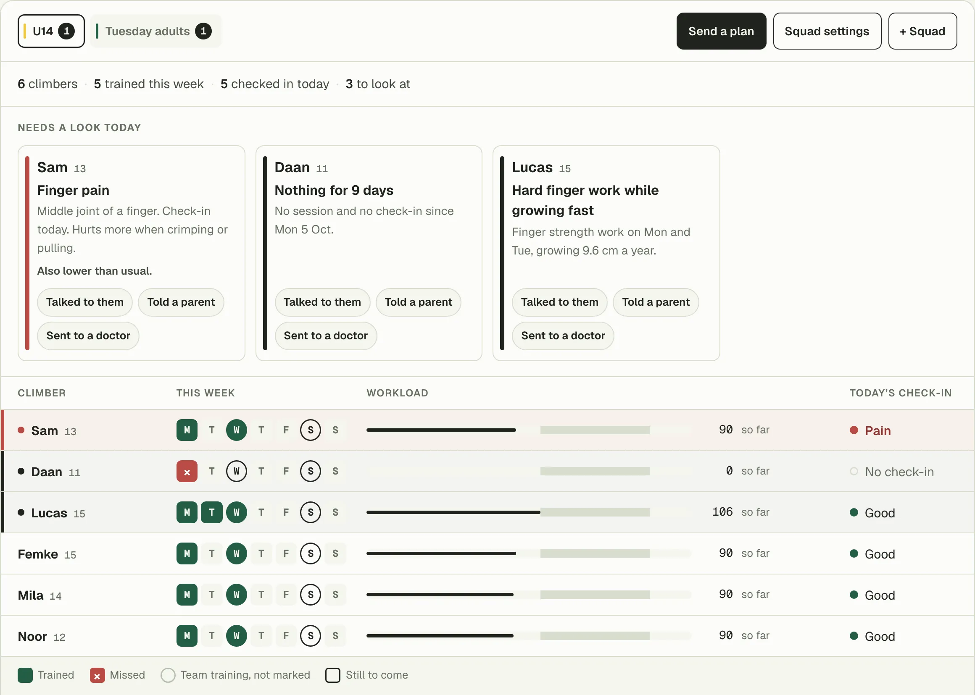Viewport: 975px width, 695px height.
Task: Click Daan's missed Monday red X marker
Action: [187, 471]
